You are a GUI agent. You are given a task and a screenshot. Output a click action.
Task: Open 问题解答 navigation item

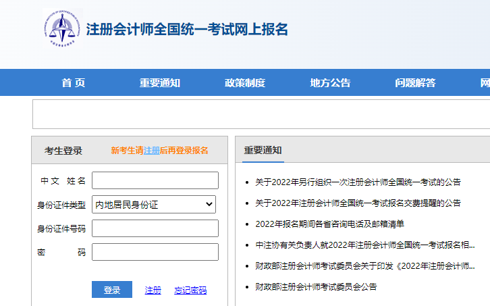tap(415, 83)
